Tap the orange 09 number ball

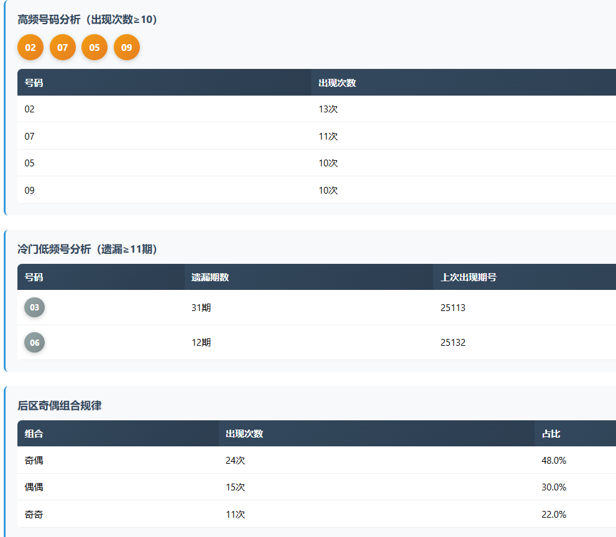pos(127,47)
